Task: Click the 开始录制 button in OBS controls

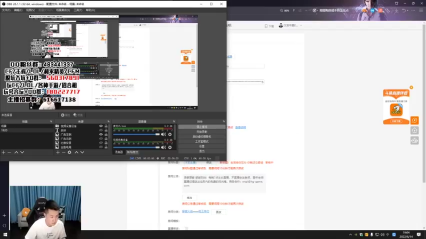Action: [202, 132]
